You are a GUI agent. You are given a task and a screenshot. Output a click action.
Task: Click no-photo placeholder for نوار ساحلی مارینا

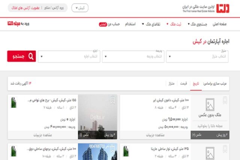[210, 153]
